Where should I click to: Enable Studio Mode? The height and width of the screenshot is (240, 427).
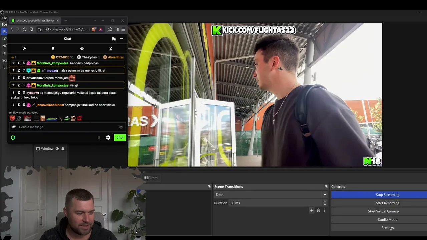click(x=379, y=220)
